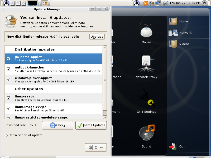Select the window-picker-applet update row
The image size is (211, 158).
54,80
